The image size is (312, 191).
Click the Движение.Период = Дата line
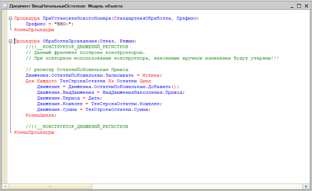[69, 98]
